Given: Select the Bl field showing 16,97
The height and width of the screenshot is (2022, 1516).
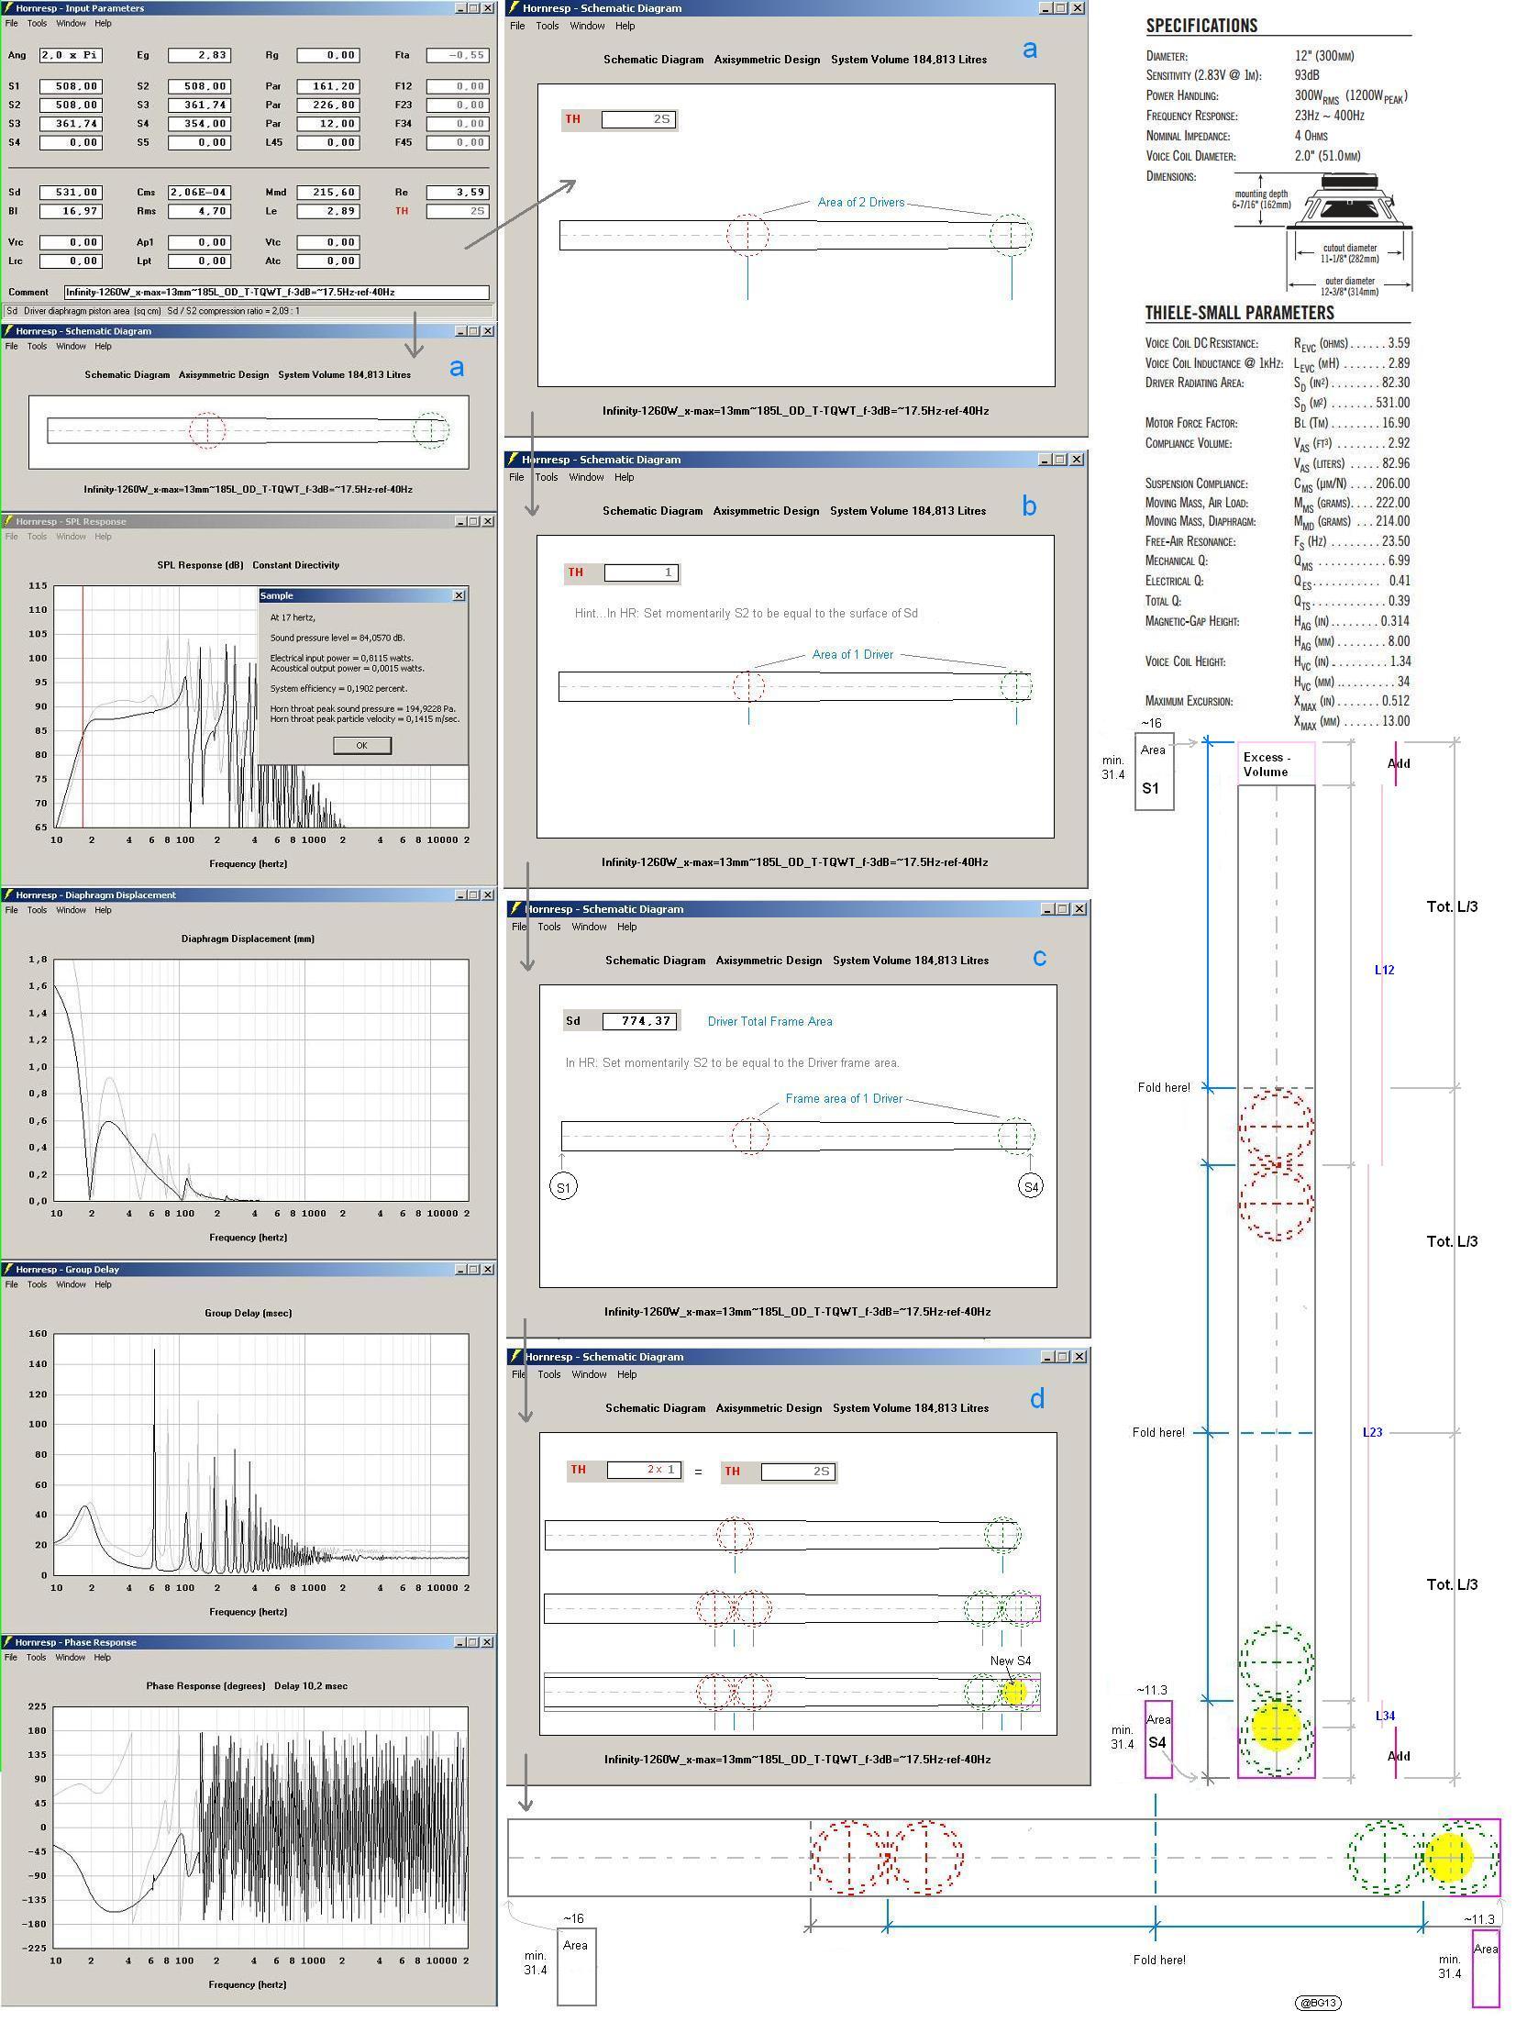Looking at the screenshot, I should (x=70, y=211).
